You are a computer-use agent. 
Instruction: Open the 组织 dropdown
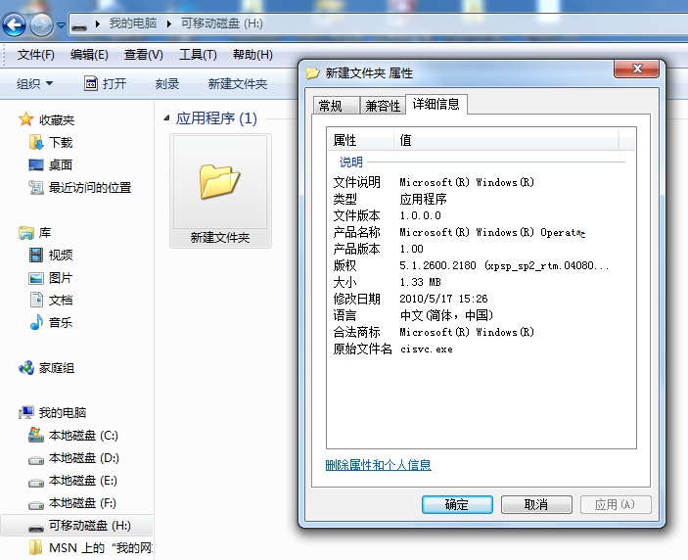[34, 83]
